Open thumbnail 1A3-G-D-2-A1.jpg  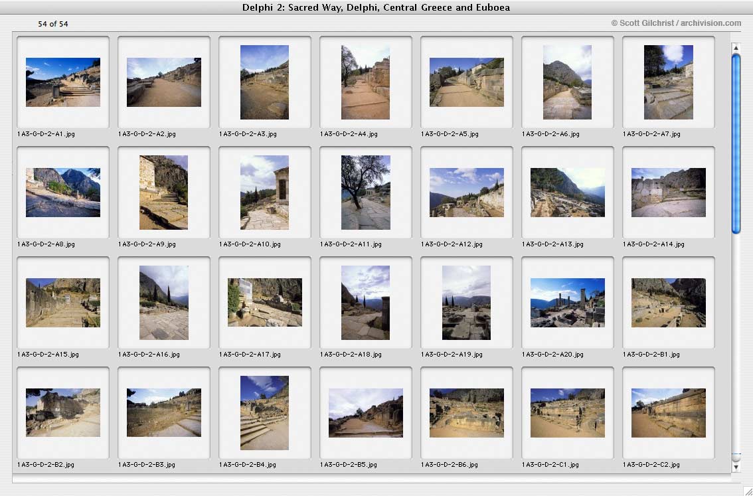click(63, 82)
